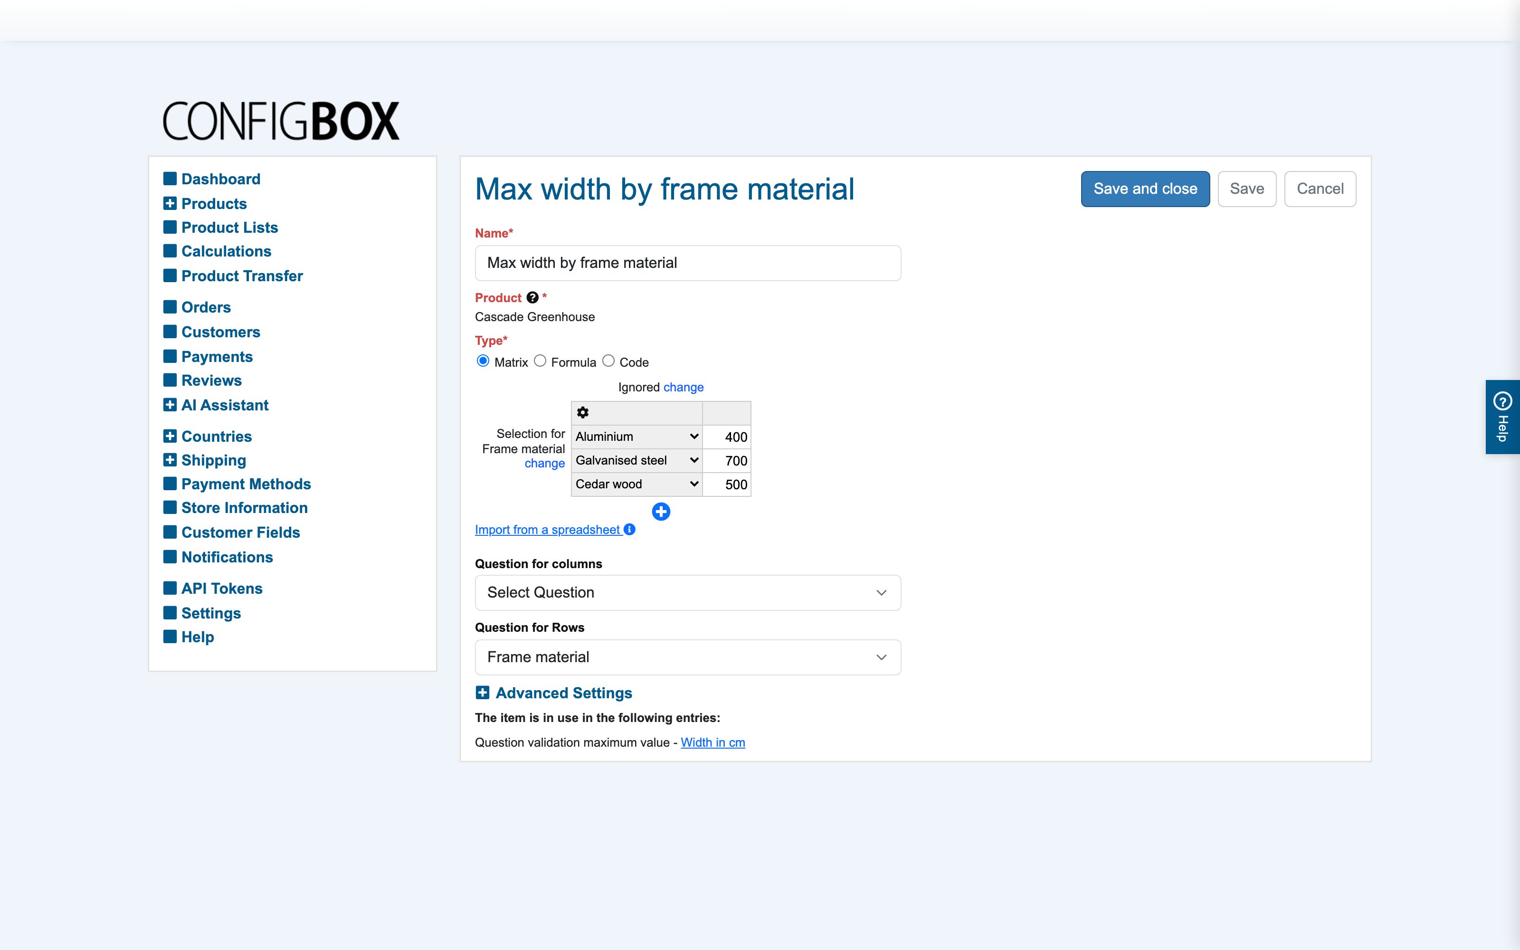Viewport: 1520px width, 950px height.
Task: Click the Product help question-mark icon
Action: click(x=532, y=298)
